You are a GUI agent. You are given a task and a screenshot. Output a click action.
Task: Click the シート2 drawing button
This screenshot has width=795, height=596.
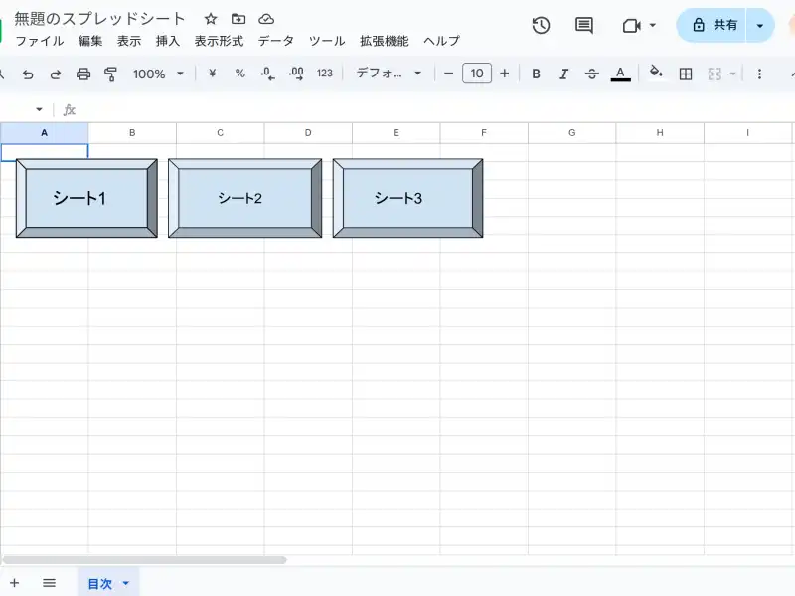(244, 198)
